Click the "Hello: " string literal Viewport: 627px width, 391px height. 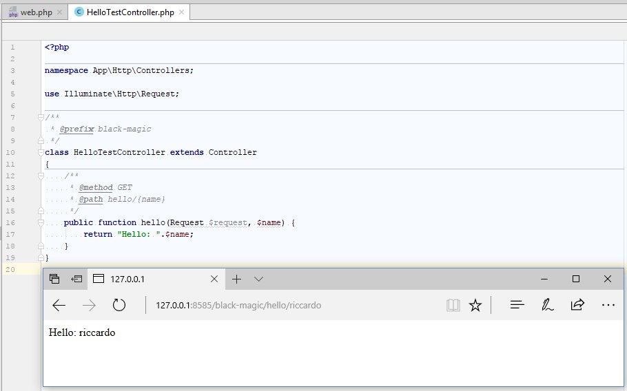(138, 235)
